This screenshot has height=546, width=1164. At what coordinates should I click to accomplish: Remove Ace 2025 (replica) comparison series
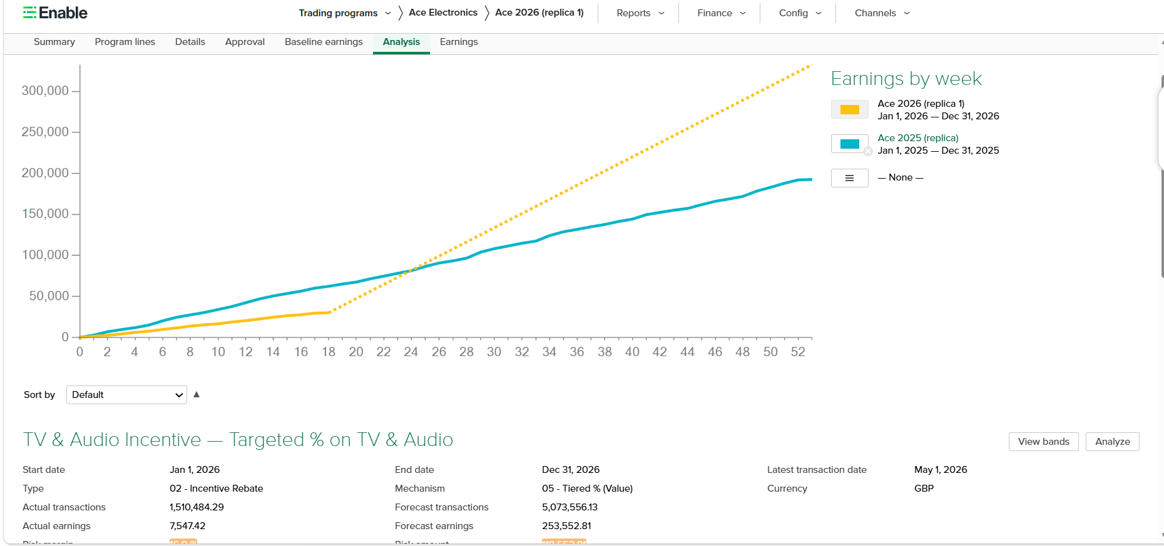click(868, 151)
